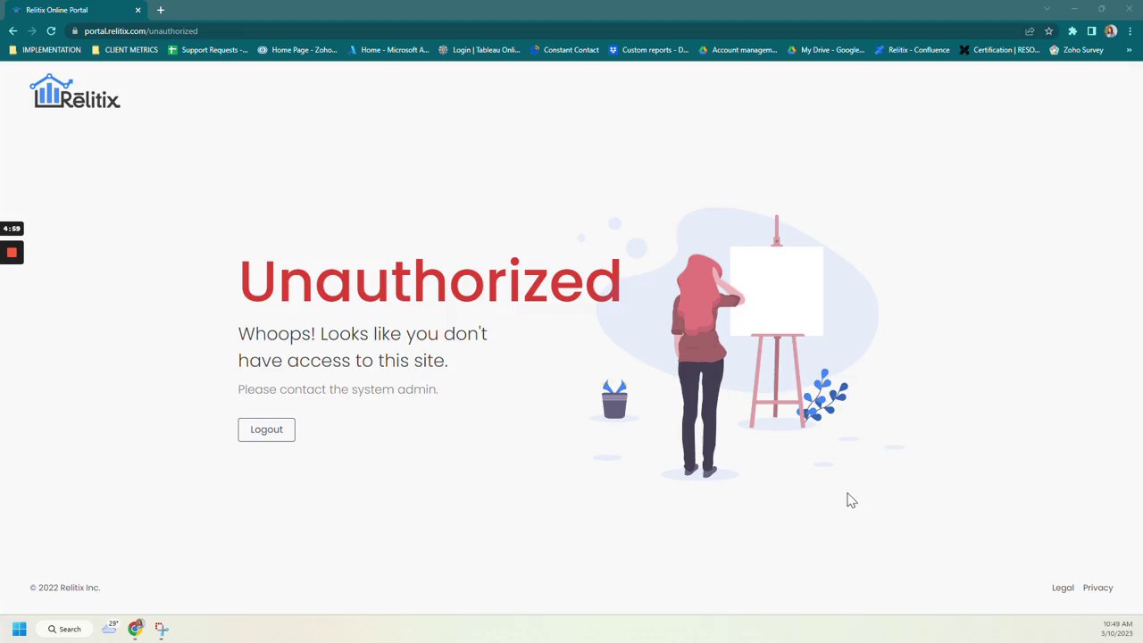Click the Relitix logo
The width and height of the screenshot is (1143, 643).
point(75,92)
